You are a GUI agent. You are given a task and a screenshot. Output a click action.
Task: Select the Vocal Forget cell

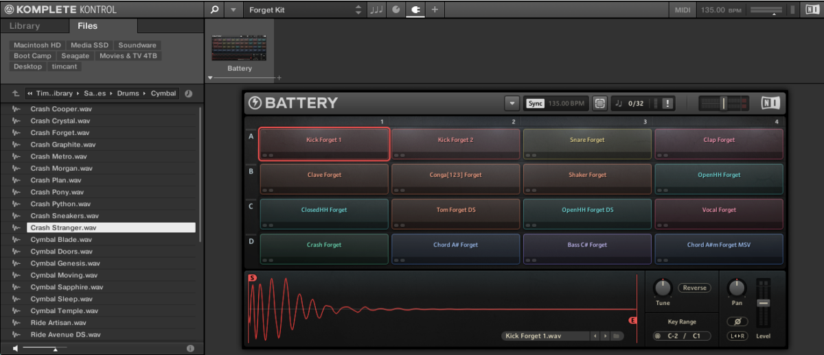719,214
